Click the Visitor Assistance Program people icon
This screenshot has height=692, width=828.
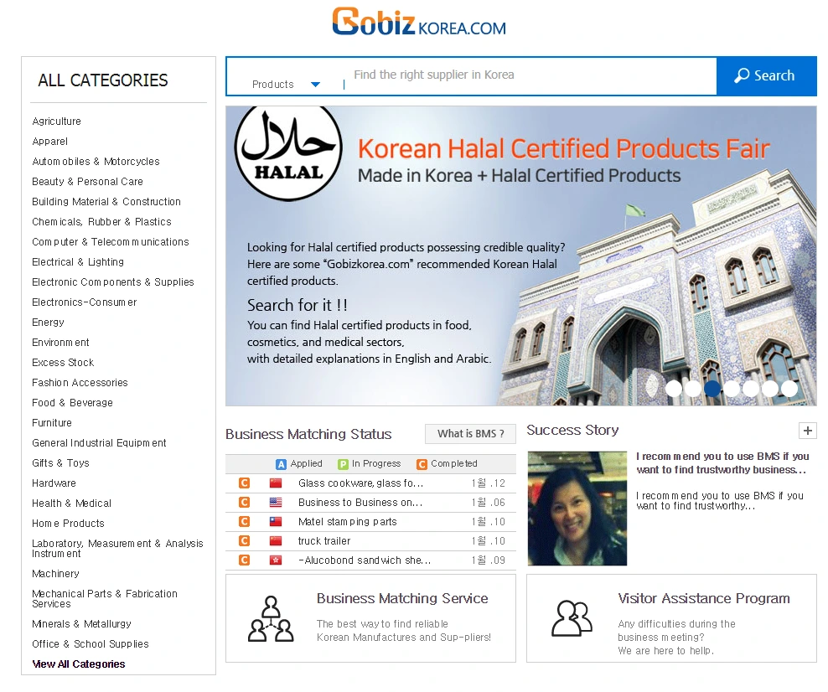[572, 618]
